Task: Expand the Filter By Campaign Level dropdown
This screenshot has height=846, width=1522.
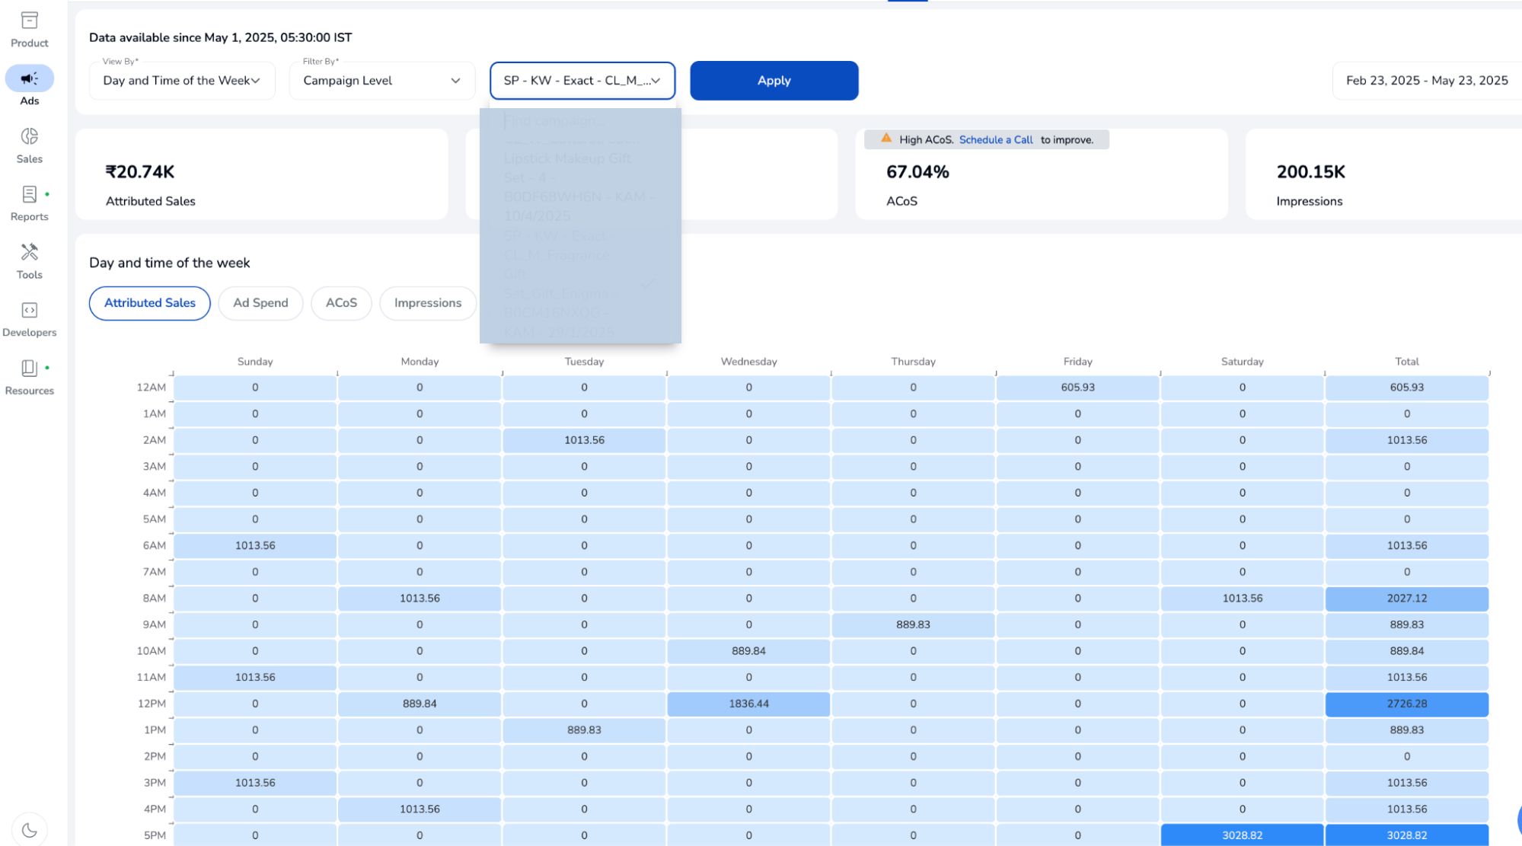Action: (x=382, y=81)
